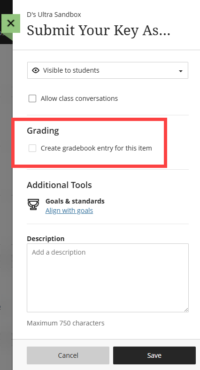Enable Allow class conversations checkbox

click(x=32, y=98)
